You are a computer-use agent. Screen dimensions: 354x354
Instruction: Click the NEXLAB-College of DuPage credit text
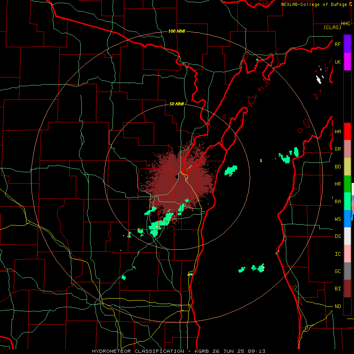(314, 4)
